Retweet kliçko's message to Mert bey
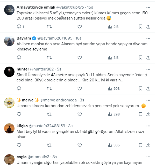156x168 pixels. [49, 145]
